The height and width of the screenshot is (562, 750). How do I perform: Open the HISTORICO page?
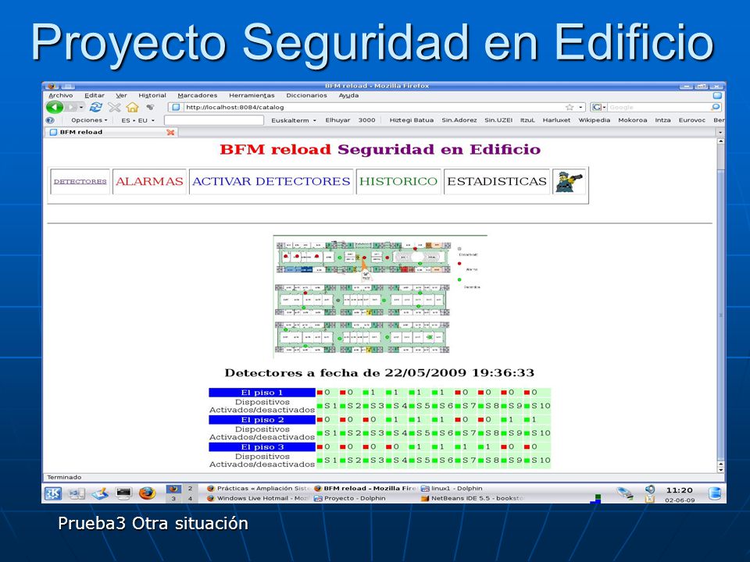pyautogui.click(x=398, y=182)
